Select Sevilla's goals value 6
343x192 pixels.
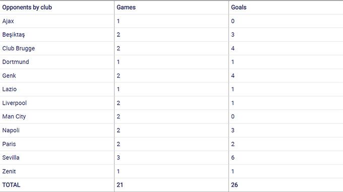[x=233, y=158]
